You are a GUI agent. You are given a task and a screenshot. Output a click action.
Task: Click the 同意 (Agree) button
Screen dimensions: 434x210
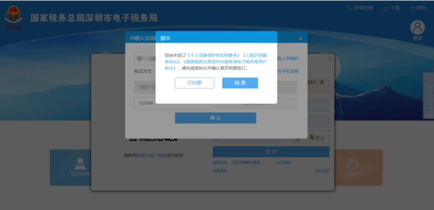[240, 83]
